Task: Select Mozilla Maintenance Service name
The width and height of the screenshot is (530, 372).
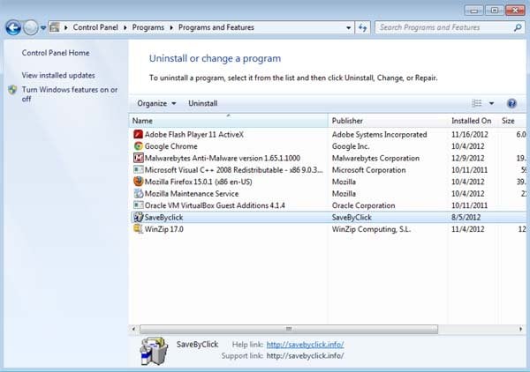Action: pyautogui.click(x=192, y=194)
